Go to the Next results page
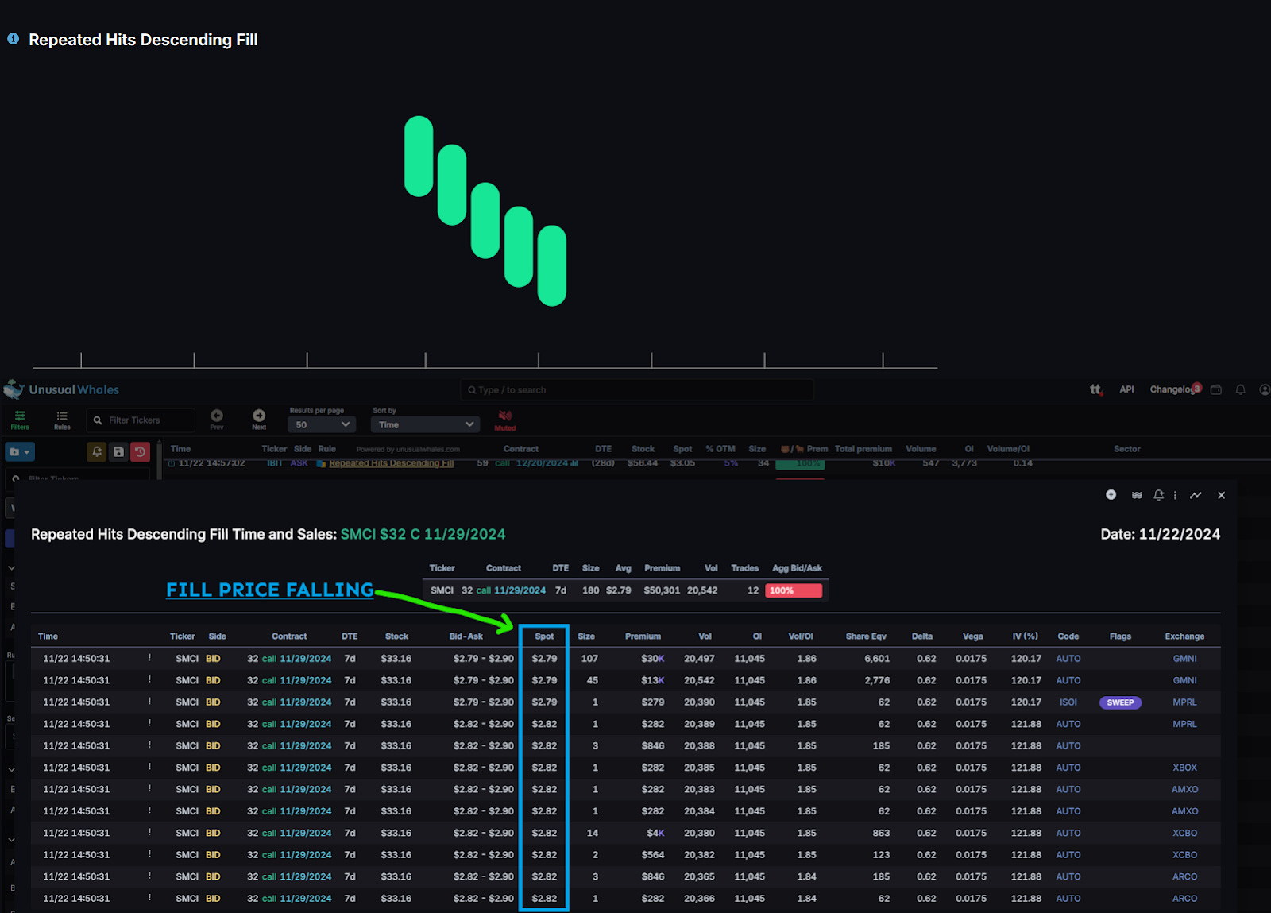1271x913 pixels. [x=259, y=416]
